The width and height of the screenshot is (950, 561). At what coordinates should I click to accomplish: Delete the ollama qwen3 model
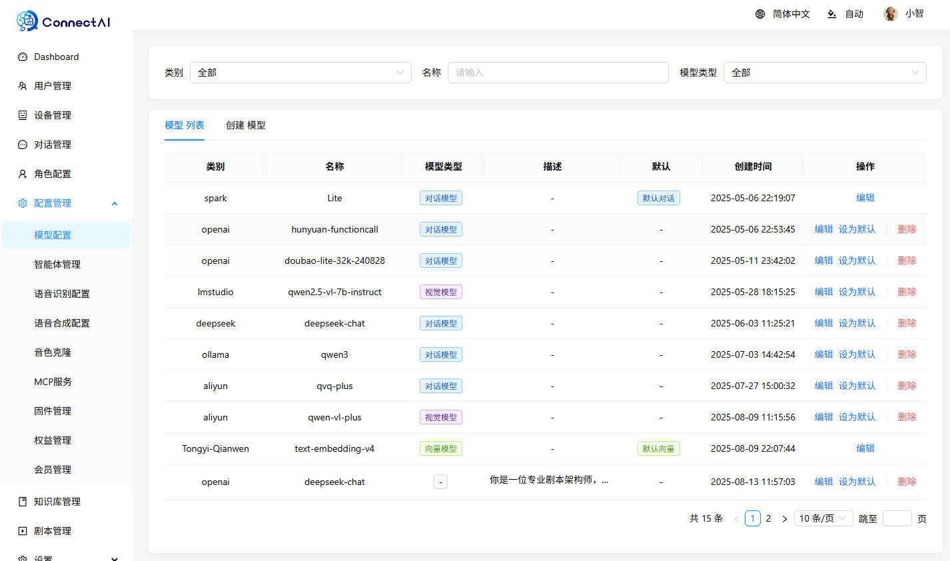pos(907,354)
